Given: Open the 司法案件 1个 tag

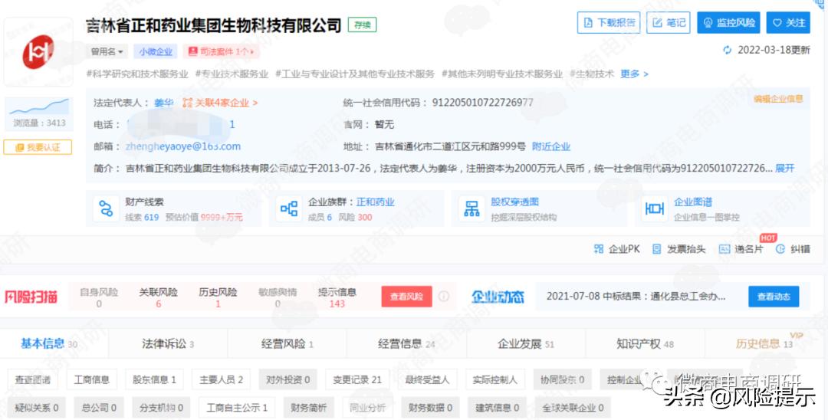Looking at the screenshot, I should tap(222, 51).
